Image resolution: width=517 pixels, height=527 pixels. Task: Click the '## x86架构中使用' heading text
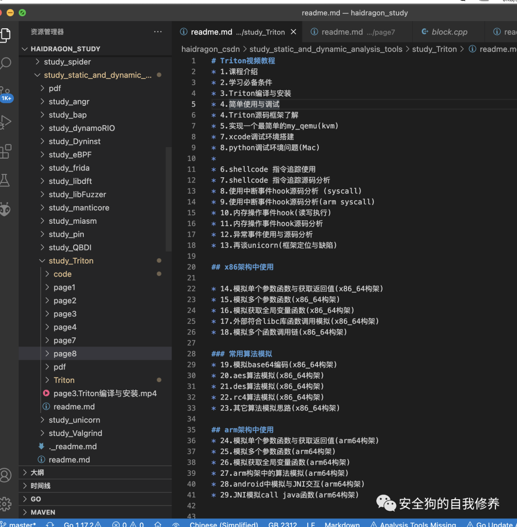[242, 267]
